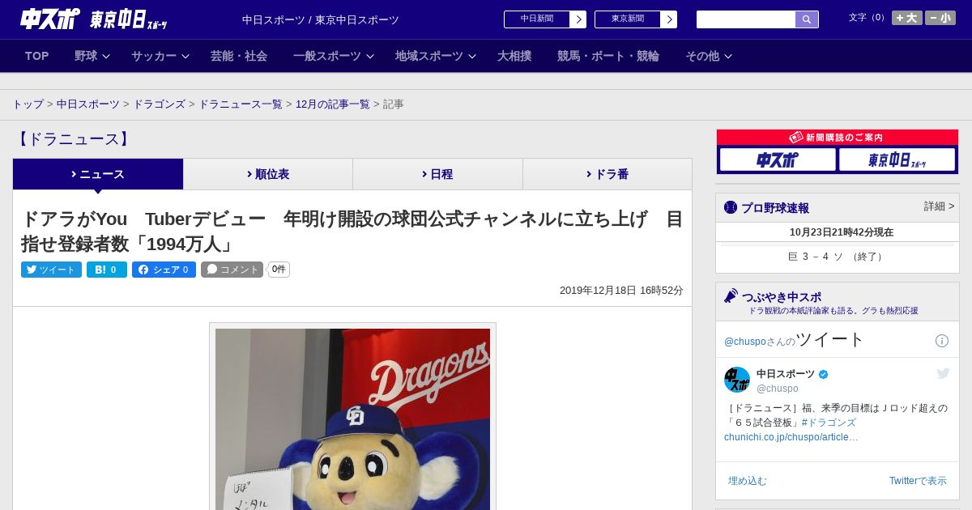
Task: Expand the サッカー dropdown menu
Action: (160, 56)
